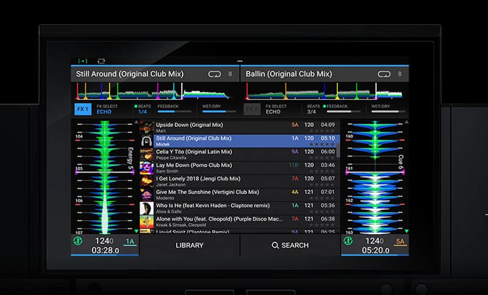Click the track list scrollbar thumb

pyautogui.click(x=338, y=149)
